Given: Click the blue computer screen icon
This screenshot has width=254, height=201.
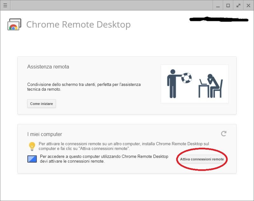Looking at the screenshot, I should (32, 159).
